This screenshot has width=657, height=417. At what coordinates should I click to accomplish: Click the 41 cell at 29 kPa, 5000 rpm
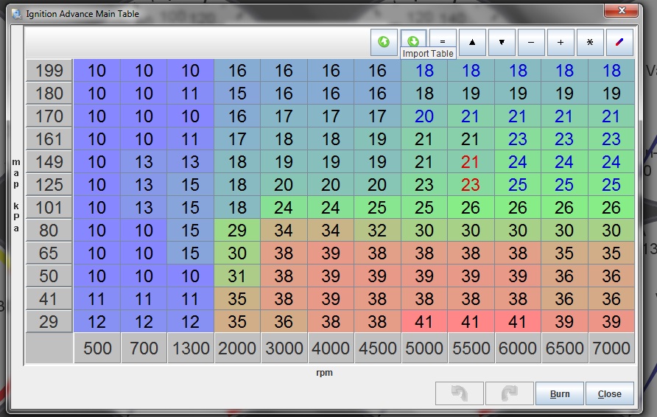(x=424, y=321)
